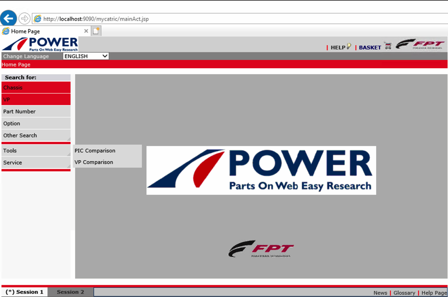This screenshot has height=297, width=448.
Task: Select the VP search option
Action: 36,99
